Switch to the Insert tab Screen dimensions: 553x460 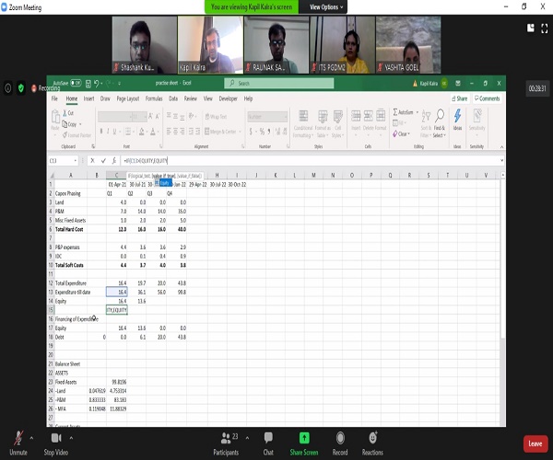pyautogui.click(x=88, y=98)
